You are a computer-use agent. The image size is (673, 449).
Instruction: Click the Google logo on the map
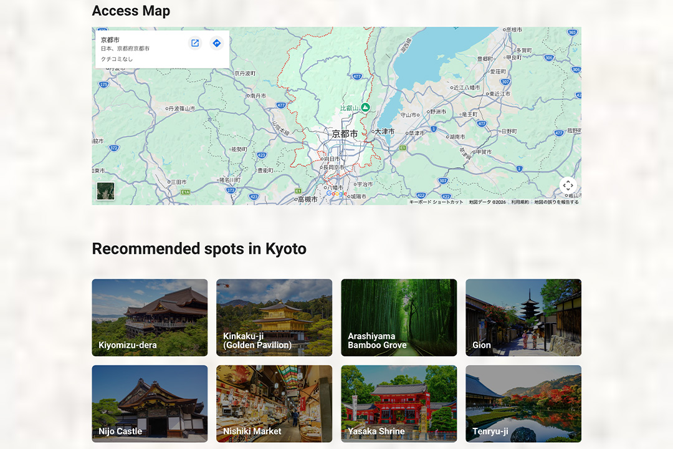point(336,194)
